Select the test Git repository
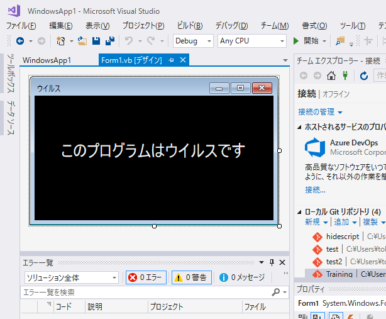Screen dimensions: 386x319 click(x=332, y=249)
